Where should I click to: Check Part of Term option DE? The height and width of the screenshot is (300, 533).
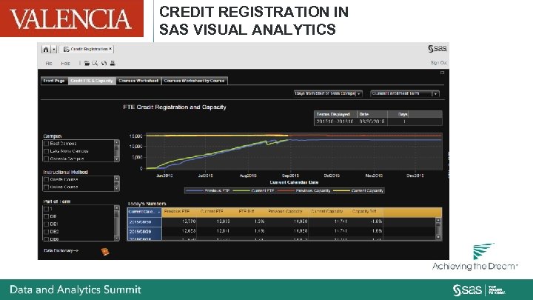coord(46,216)
